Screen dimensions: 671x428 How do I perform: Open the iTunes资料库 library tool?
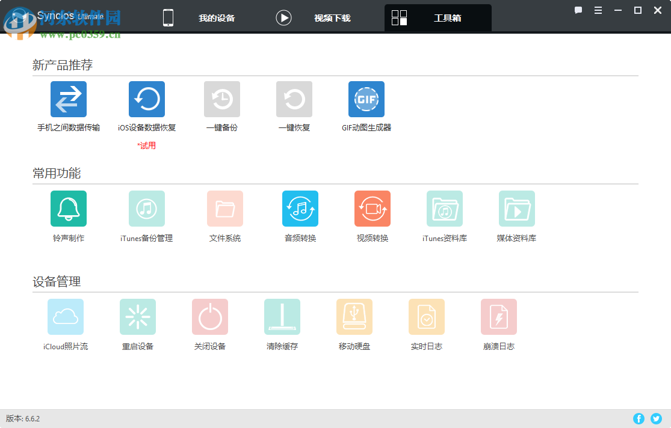(444, 208)
